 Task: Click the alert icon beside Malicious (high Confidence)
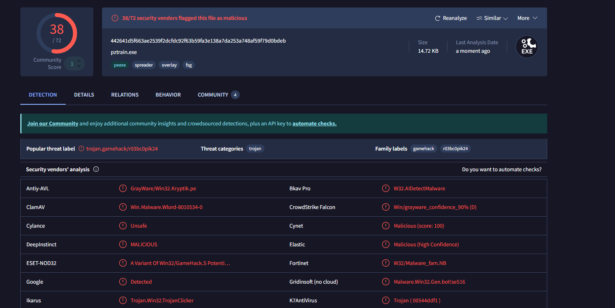(386, 245)
